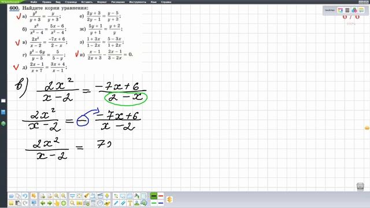This screenshot has height=208, width=370.
Task: Click the yellow pin marker icon
Action: pyautogui.click(x=107, y=196)
